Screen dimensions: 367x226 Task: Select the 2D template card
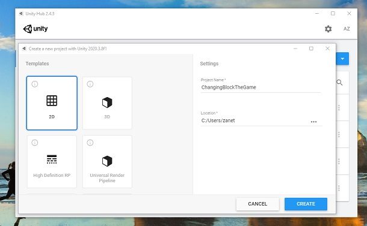coord(52,103)
